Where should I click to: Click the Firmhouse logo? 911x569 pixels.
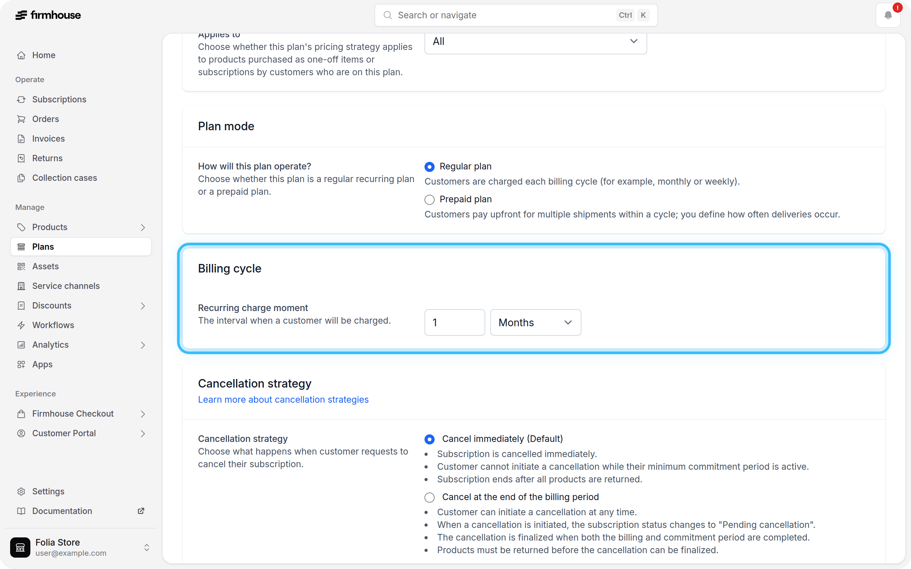click(48, 15)
